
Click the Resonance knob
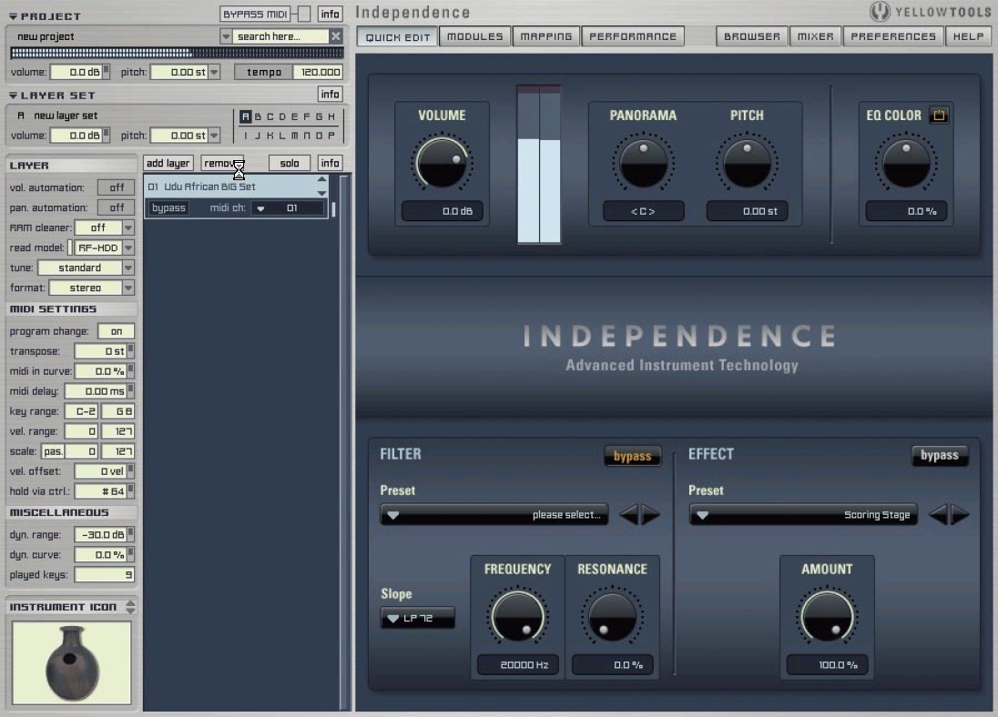click(612, 616)
